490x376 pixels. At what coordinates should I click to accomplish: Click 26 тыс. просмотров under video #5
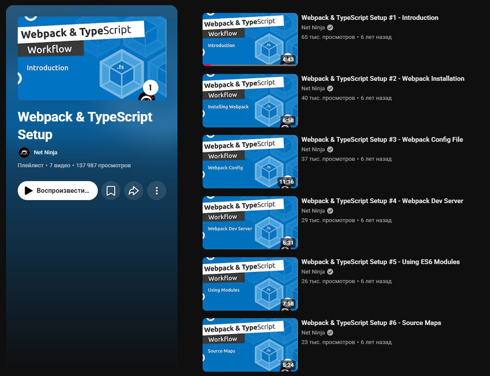(x=328, y=281)
